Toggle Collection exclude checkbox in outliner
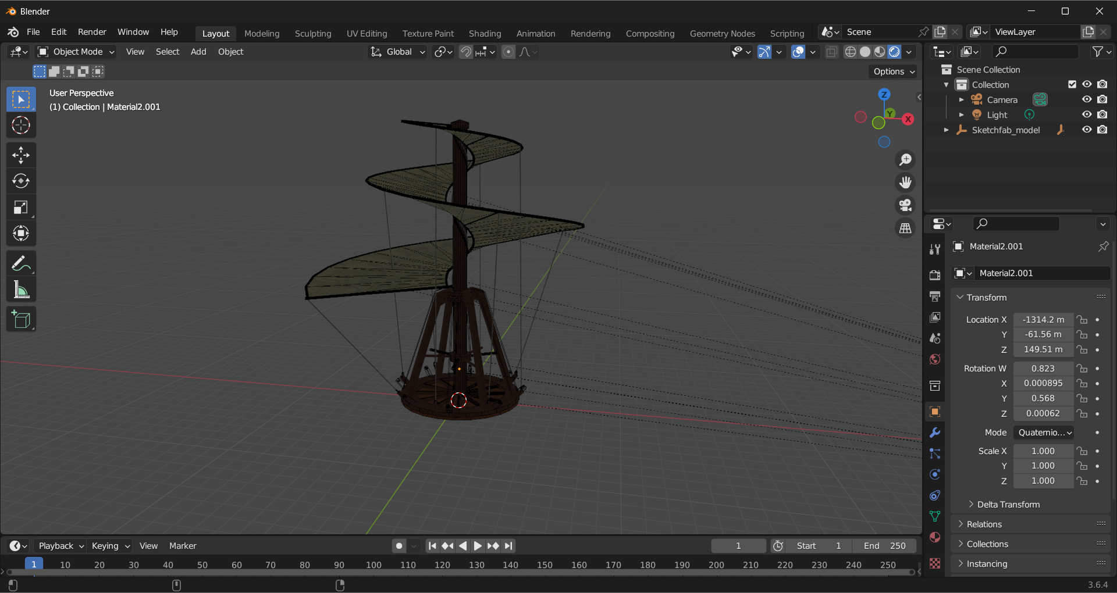Screen dimensions: 1117x593 [x=1072, y=84]
